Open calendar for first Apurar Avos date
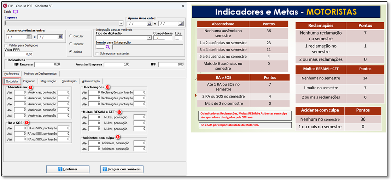This screenshot has height=181, width=392. [150, 23]
